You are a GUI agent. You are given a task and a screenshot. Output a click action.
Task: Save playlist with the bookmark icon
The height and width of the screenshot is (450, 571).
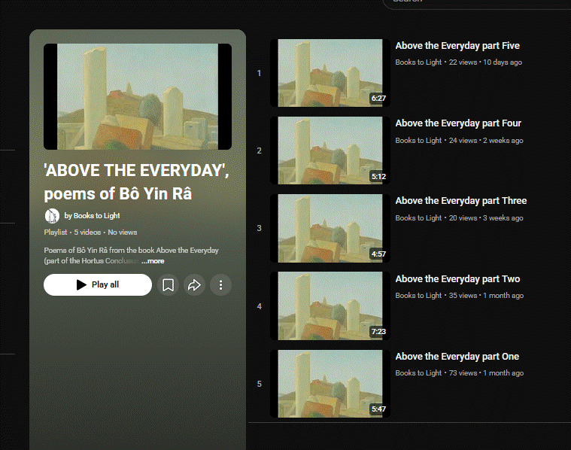click(168, 285)
